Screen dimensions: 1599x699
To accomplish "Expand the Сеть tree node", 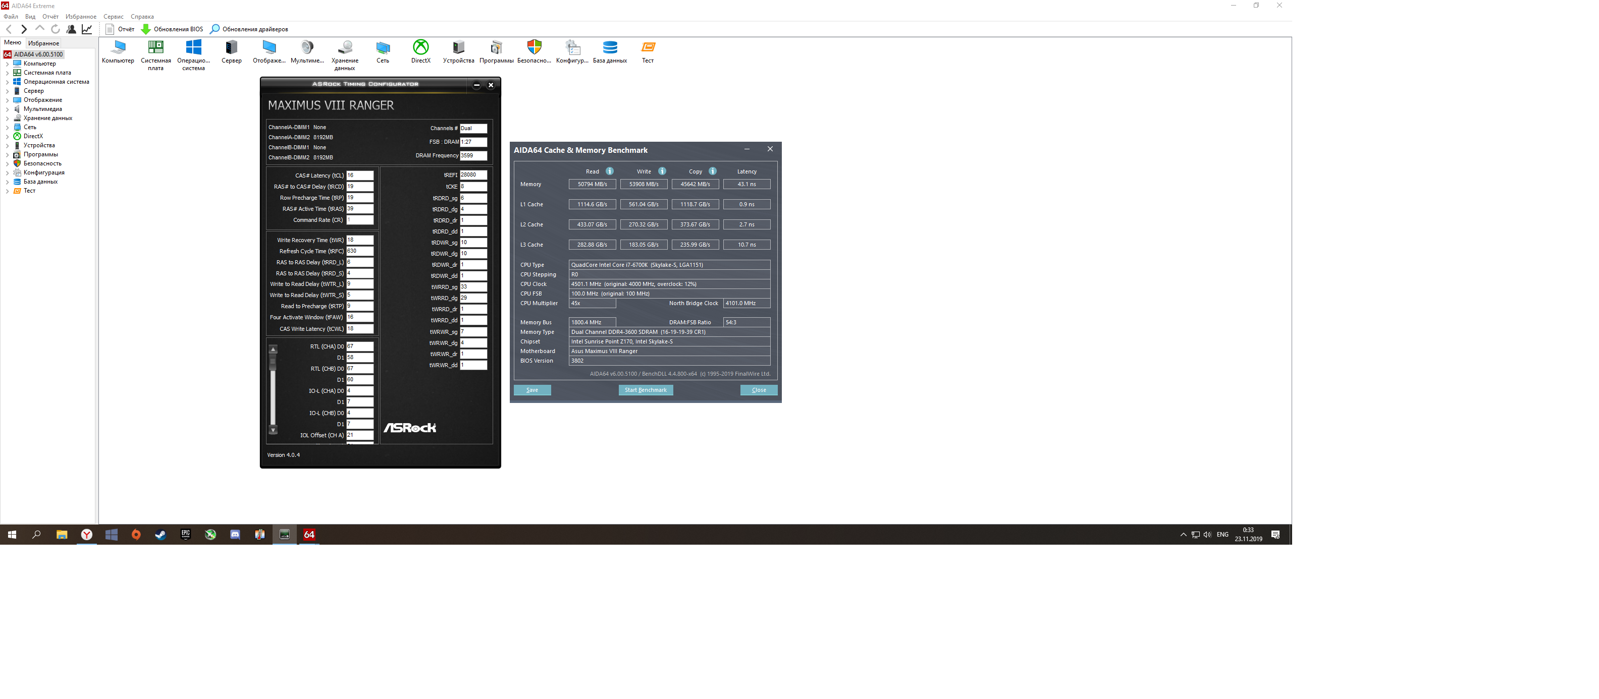I will (8, 127).
